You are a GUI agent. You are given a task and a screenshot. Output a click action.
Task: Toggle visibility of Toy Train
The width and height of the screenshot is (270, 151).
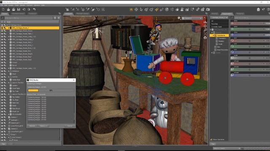2,91
